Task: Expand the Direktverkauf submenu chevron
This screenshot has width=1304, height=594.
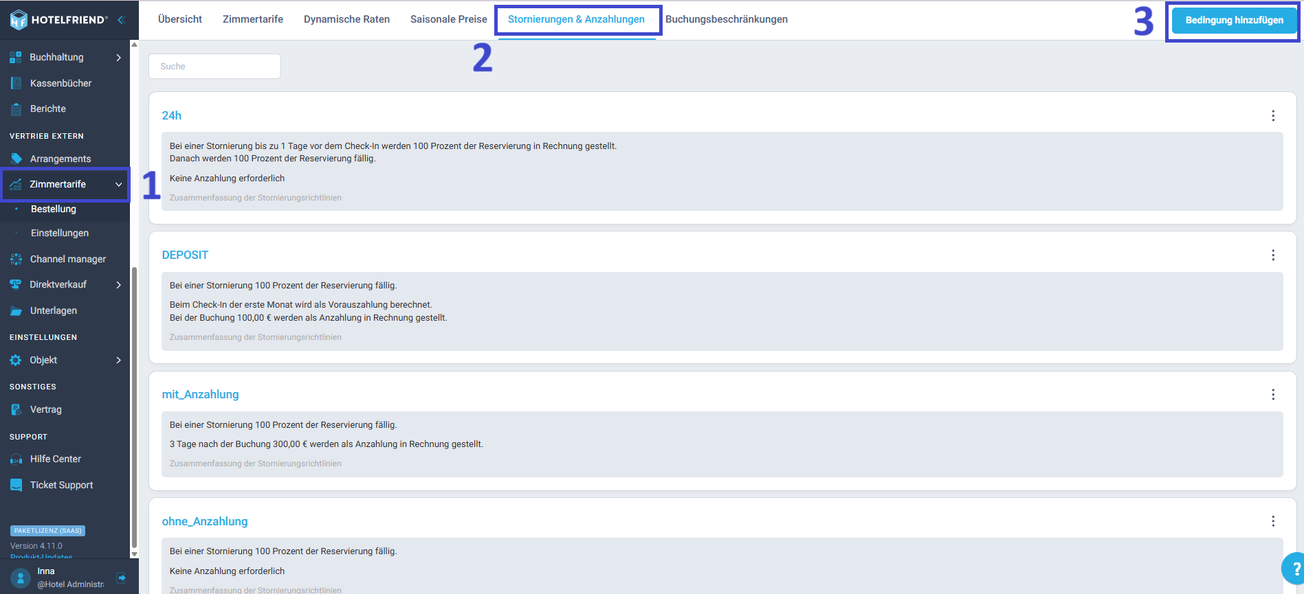Action: 119,284
